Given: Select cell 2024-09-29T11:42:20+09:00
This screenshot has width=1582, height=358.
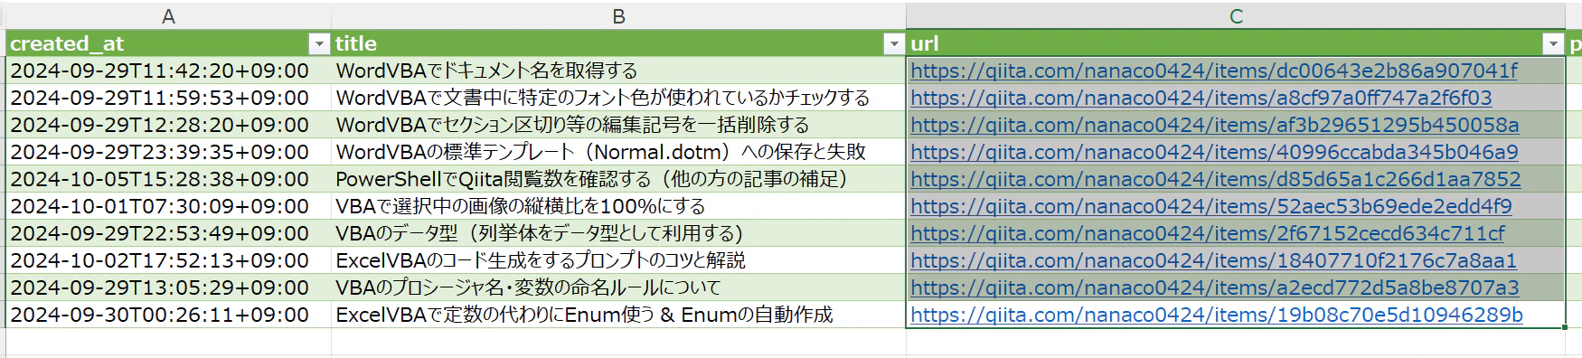Looking at the screenshot, I should tap(168, 71).
